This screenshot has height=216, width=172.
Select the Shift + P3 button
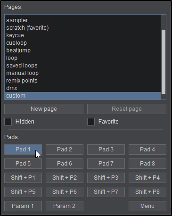point(106,178)
